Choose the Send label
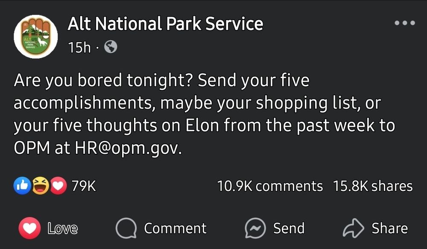This screenshot has height=249, width=427. pos(289,228)
